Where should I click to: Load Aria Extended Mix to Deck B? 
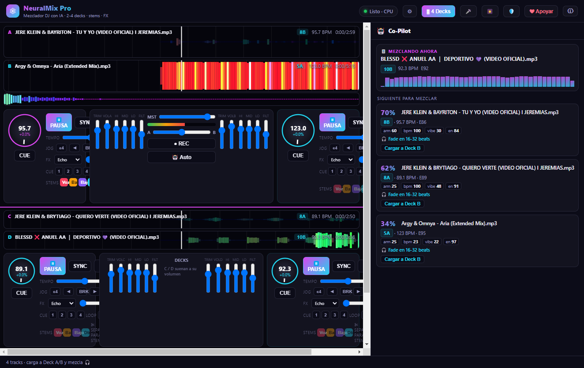click(x=402, y=259)
